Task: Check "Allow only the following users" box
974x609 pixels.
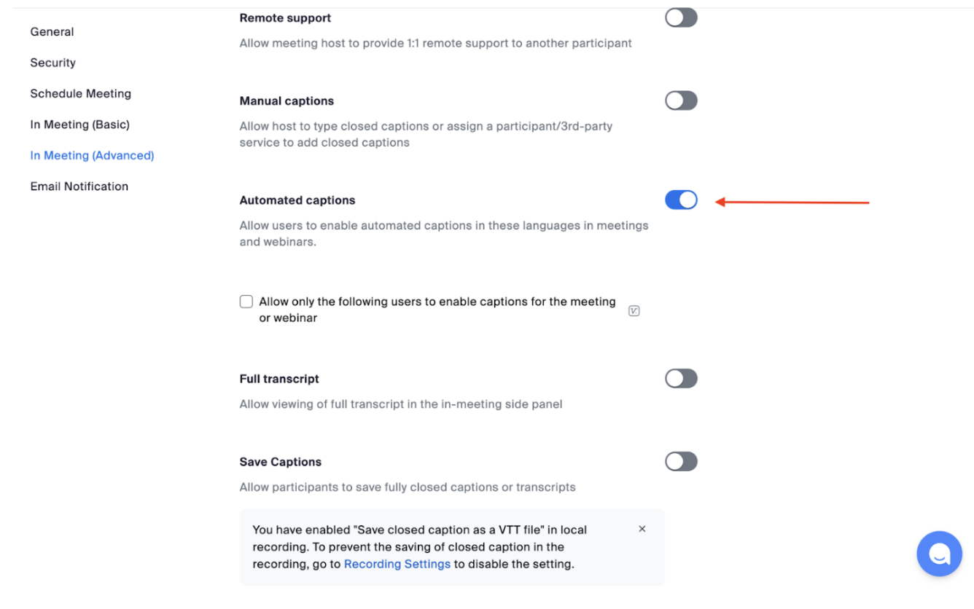Action: (x=246, y=302)
